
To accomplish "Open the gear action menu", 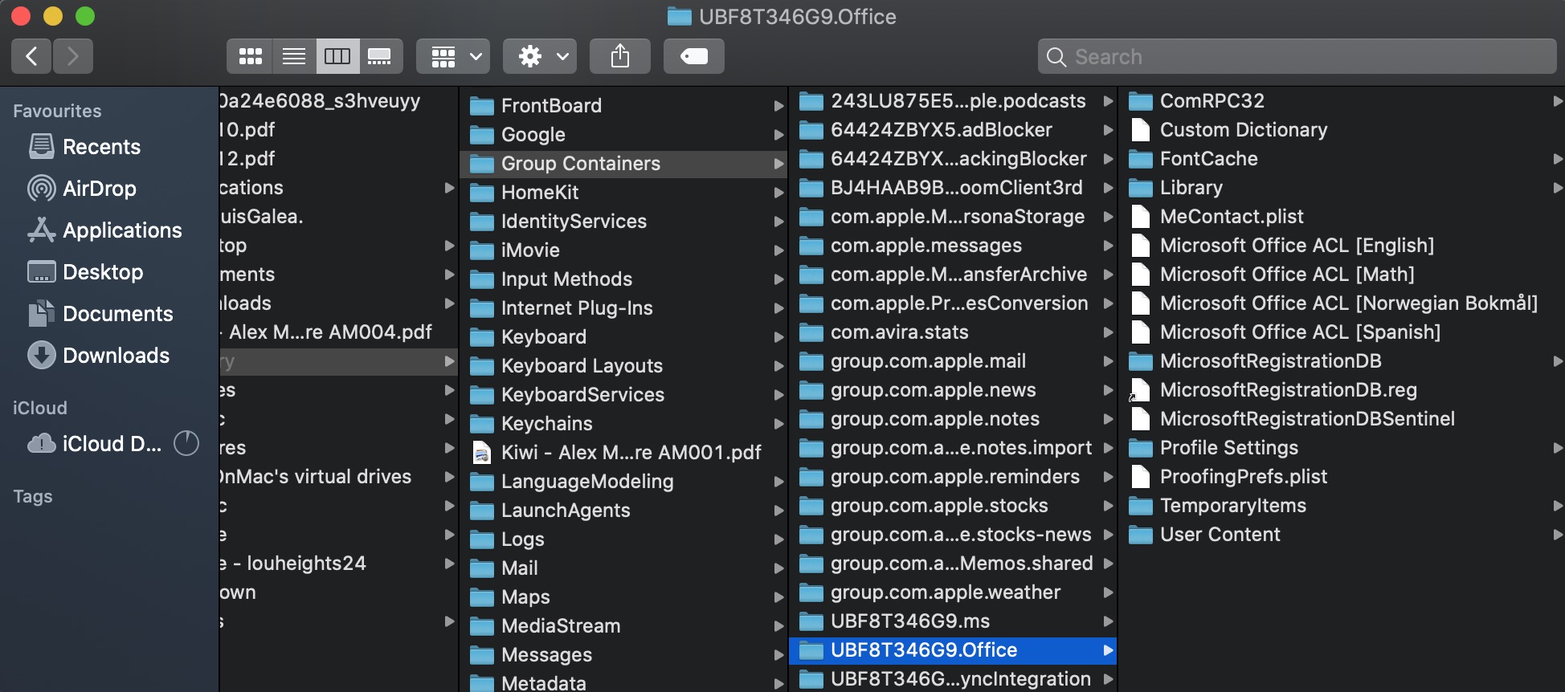I will 540,56.
